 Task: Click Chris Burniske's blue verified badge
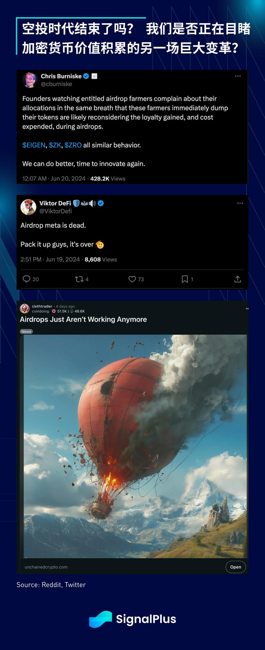click(86, 76)
